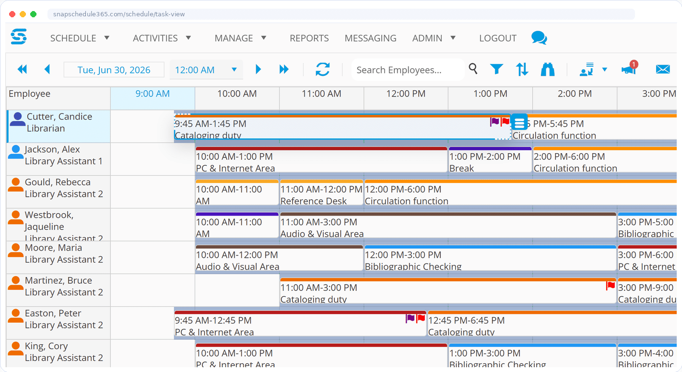
Task: Click Alex Jackson's person icon
Action: (16, 152)
